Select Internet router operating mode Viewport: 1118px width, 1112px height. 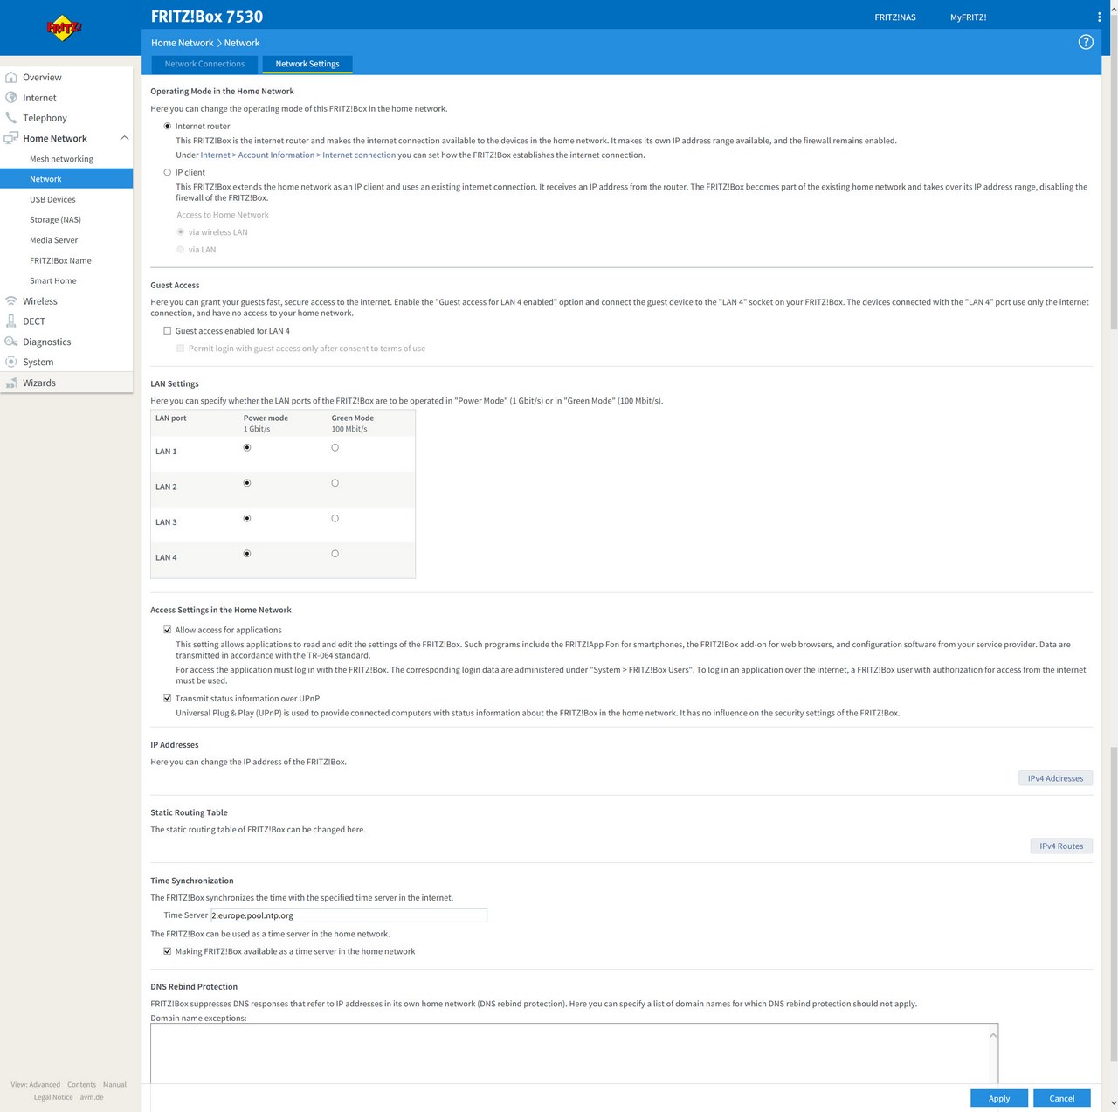[168, 126]
